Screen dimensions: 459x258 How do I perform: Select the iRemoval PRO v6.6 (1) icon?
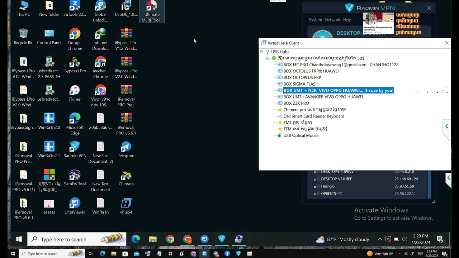pos(23,181)
